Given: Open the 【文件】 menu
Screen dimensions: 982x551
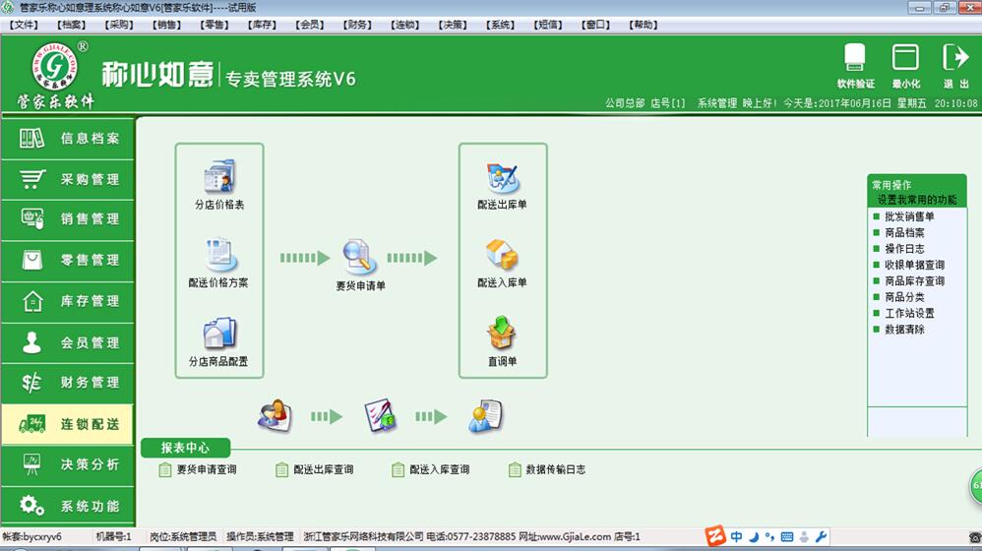Looking at the screenshot, I should pyautogui.click(x=24, y=25).
